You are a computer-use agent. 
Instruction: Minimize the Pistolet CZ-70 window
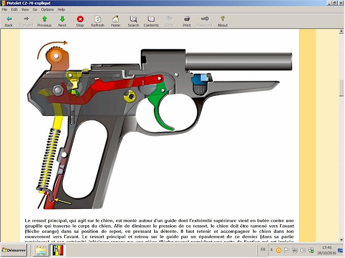tap(329, 3)
